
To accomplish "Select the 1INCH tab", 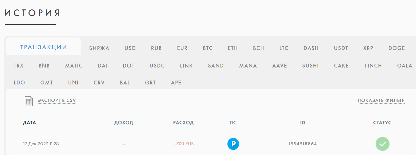I will [x=373, y=66].
